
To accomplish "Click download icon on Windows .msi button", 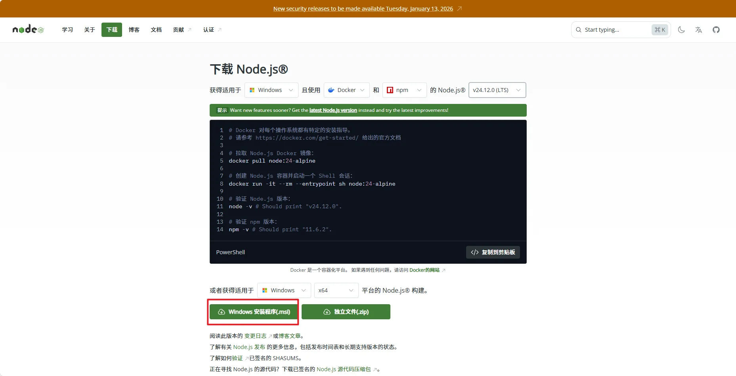I will (x=222, y=312).
